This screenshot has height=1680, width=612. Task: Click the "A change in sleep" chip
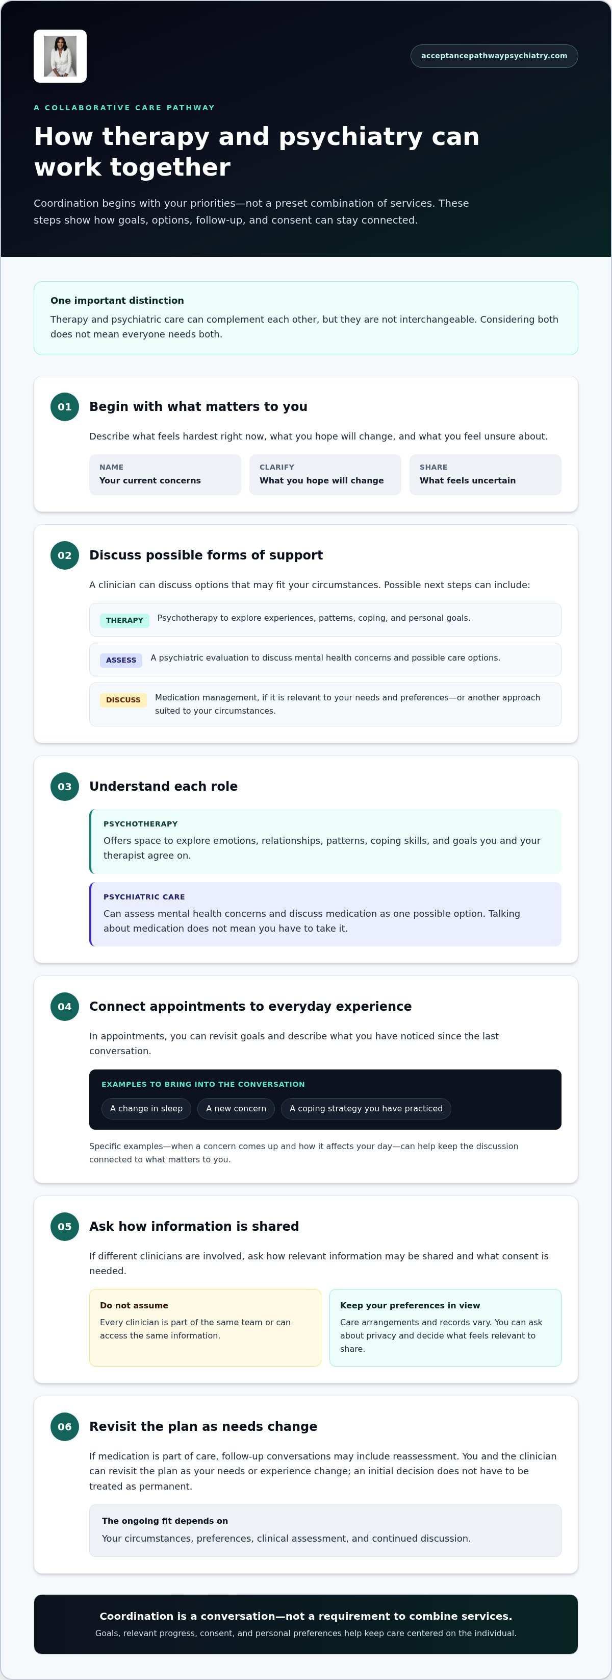(x=146, y=1109)
